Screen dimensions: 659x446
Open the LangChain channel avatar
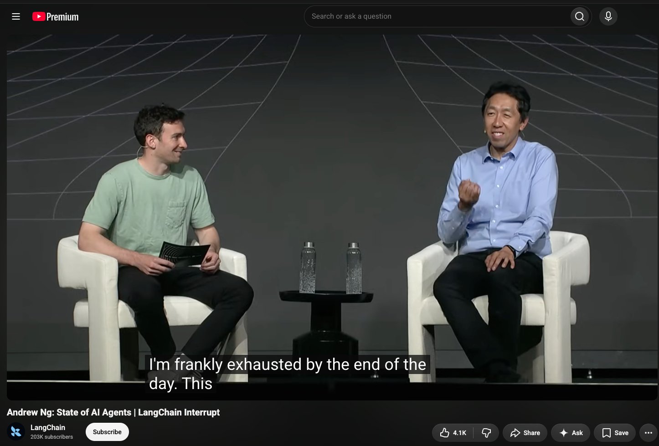16,431
